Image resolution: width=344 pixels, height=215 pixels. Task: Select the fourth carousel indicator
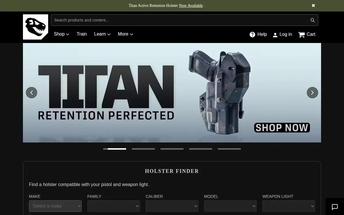(201, 149)
